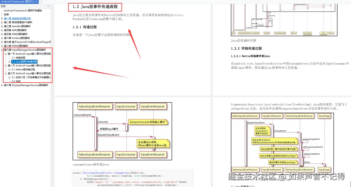Go to the 前言 outline entry
This screenshot has height=187, width=351.
[6, 15]
